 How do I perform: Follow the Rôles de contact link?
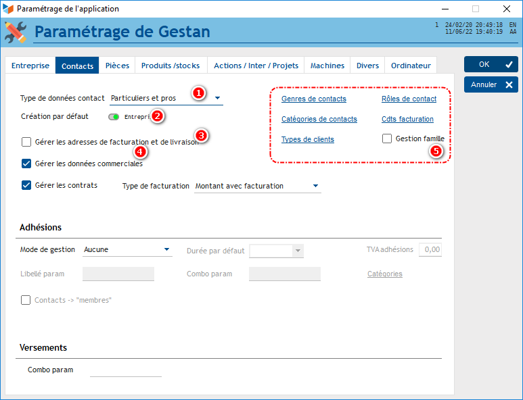[x=409, y=99]
